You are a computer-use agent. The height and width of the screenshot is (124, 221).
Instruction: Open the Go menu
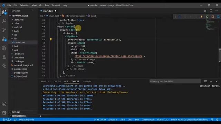click(x=41, y=5)
